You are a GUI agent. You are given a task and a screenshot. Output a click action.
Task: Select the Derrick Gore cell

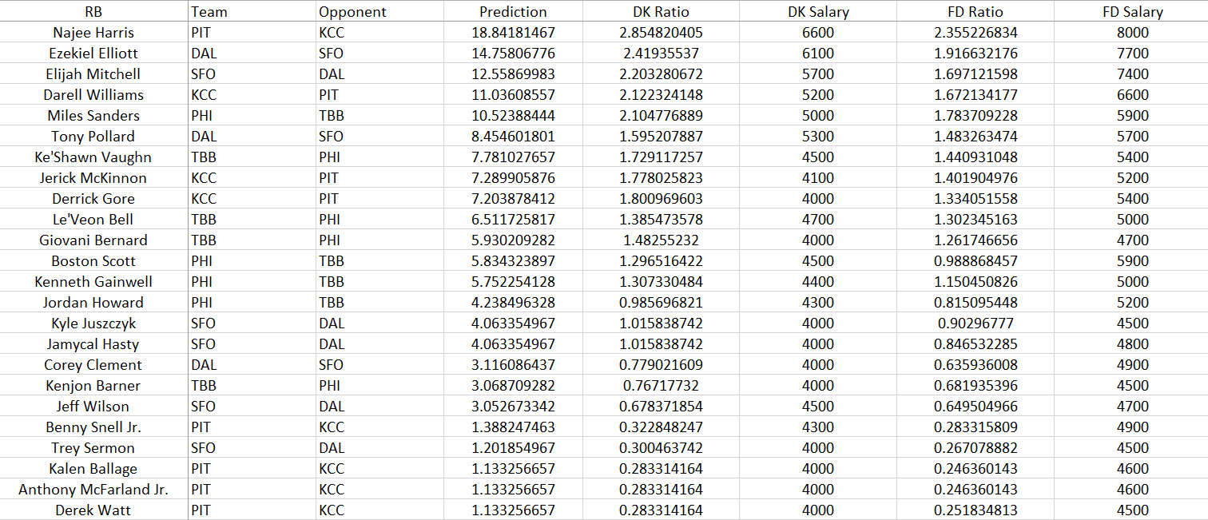(93, 199)
